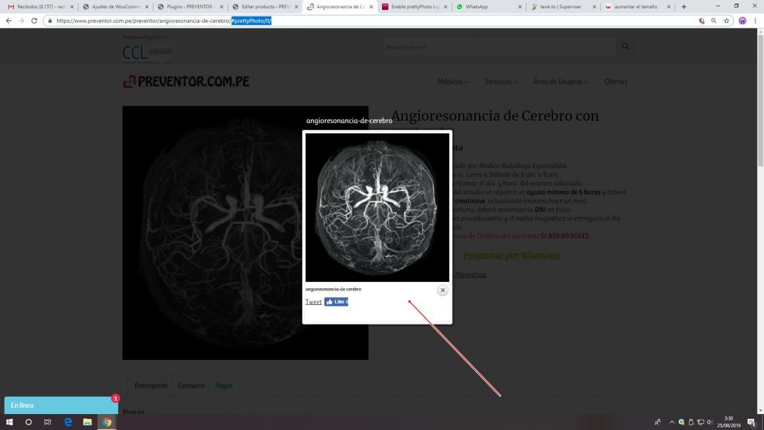Click the volume icon in tray
This screenshot has height=430, width=764.
click(x=710, y=422)
